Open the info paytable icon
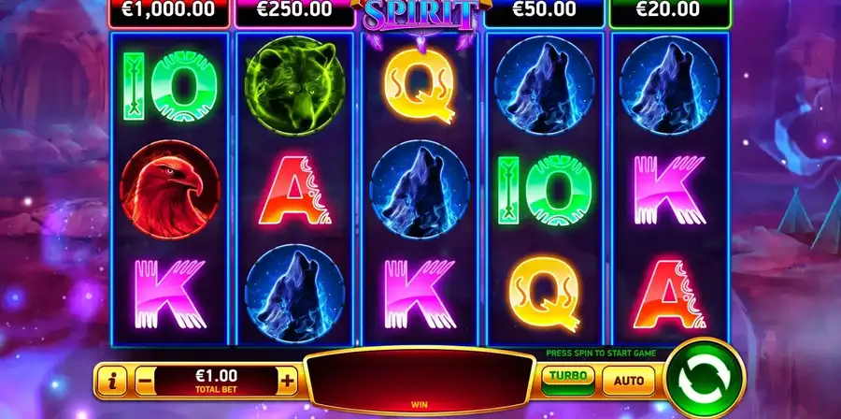Image resolution: width=841 pixels, height=419 pixels. 113,382
